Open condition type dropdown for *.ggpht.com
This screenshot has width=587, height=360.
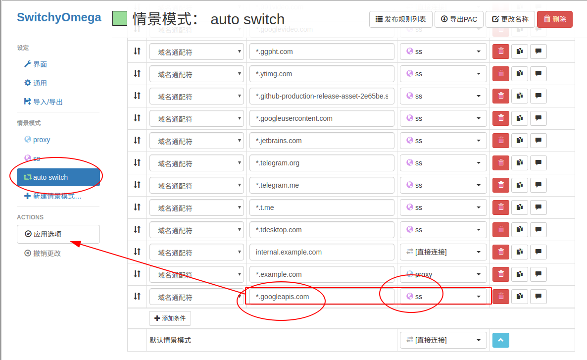(x=196, y=51)
